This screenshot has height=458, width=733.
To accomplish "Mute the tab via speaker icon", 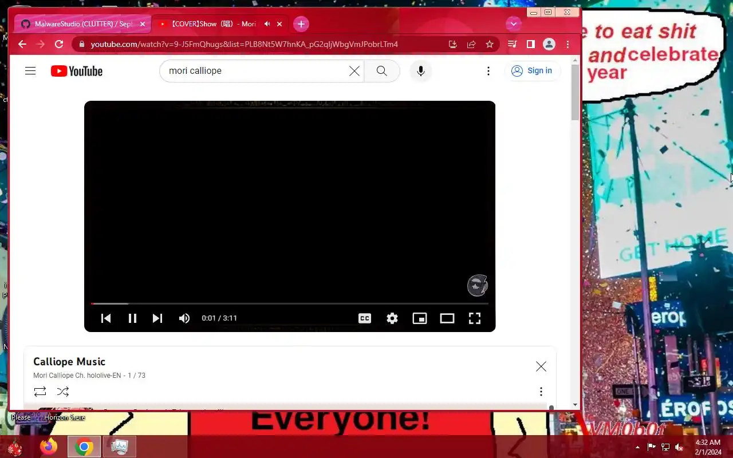I will 267,24.
